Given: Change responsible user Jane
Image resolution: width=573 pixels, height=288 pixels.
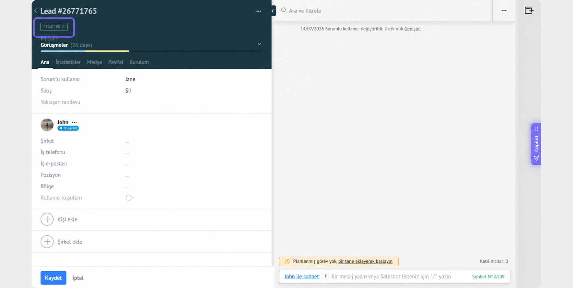Looking at the screenshot, I should tap(130, 79).
